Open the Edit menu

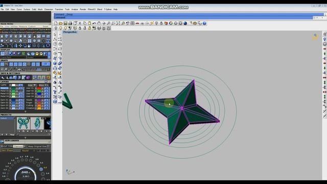click(x=7, y=9)
